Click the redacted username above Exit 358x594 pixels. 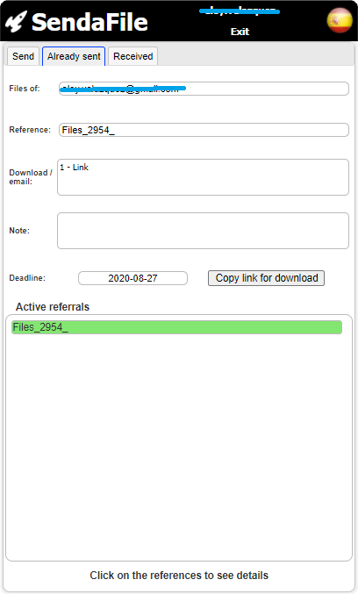240,11
